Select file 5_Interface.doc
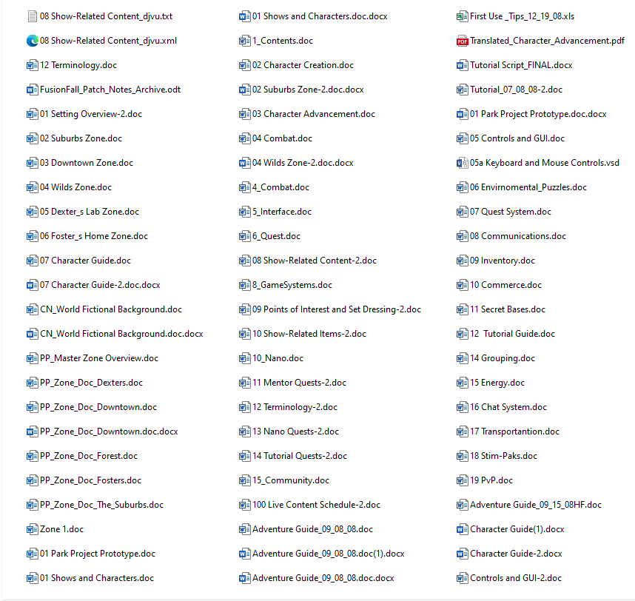The image size is (635, 601). [x=275, y=212]
